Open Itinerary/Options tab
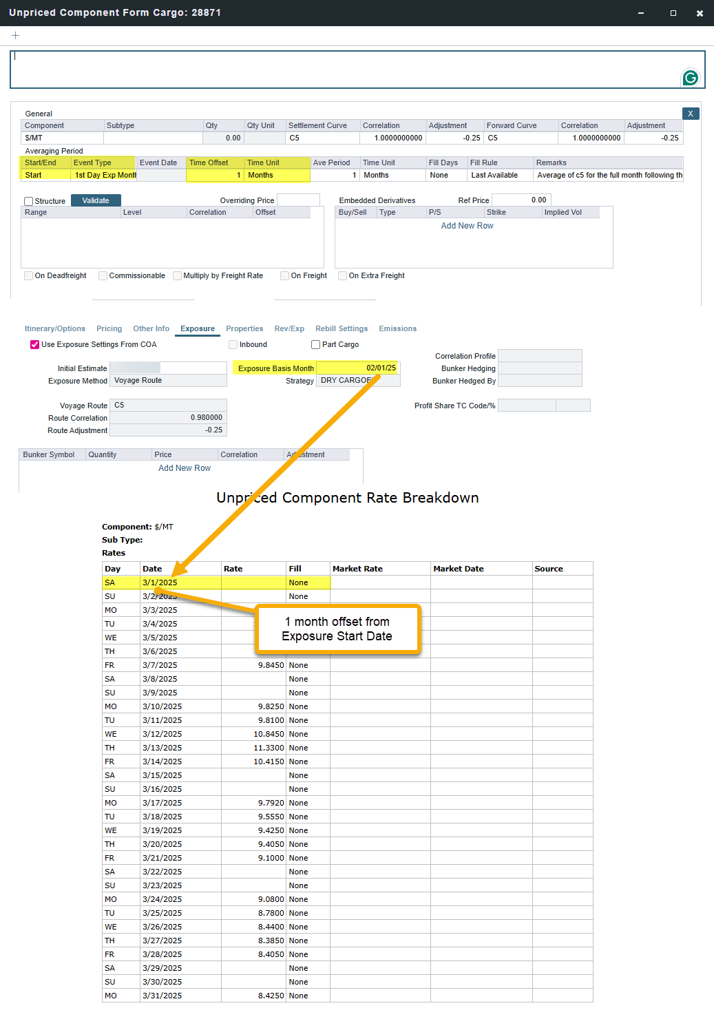This screenshot has height=1019, width=714. pos(55,328)
